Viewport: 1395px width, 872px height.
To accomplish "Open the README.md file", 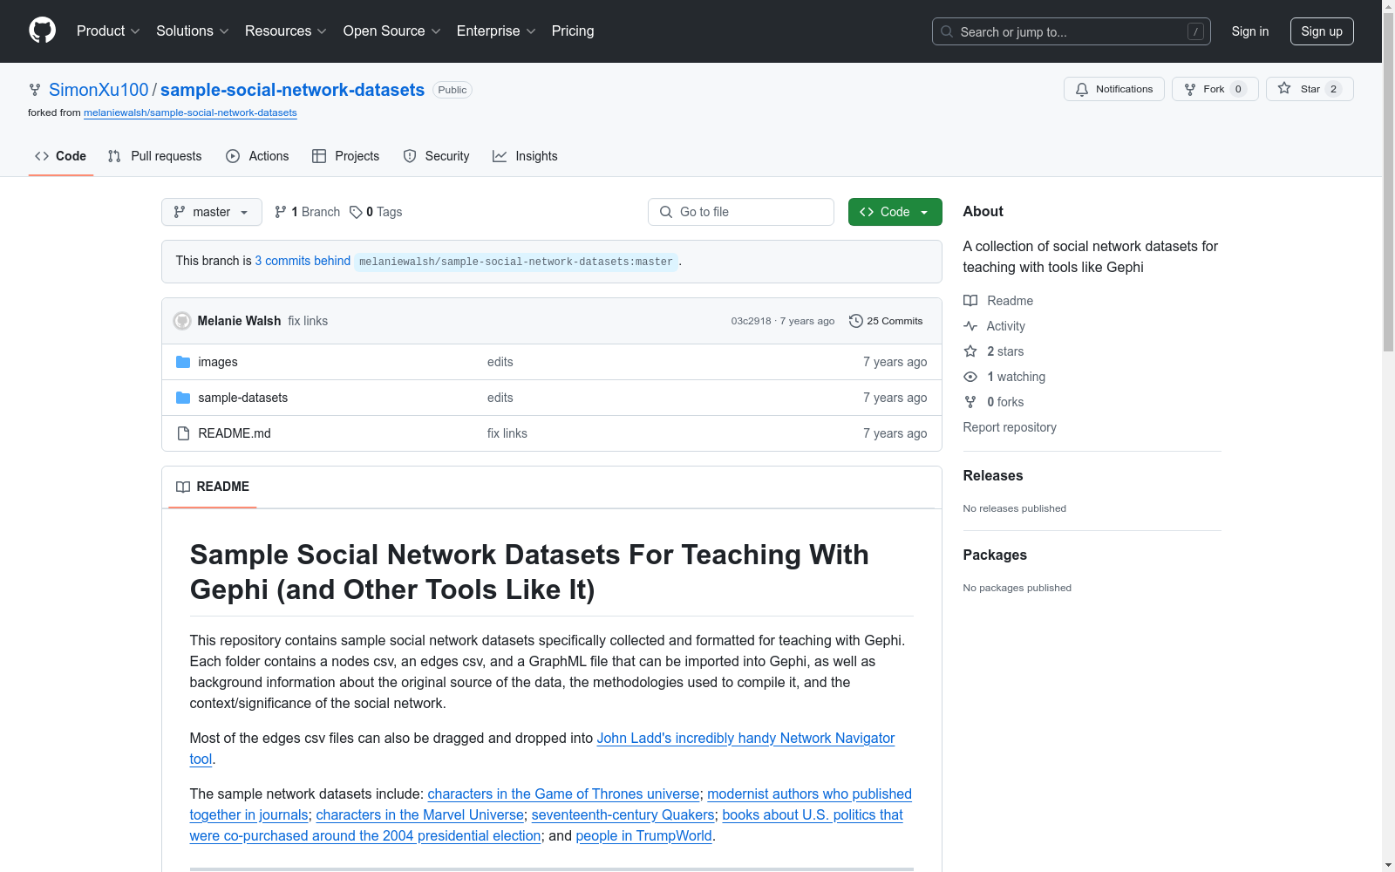I will [x=235, y=433].
